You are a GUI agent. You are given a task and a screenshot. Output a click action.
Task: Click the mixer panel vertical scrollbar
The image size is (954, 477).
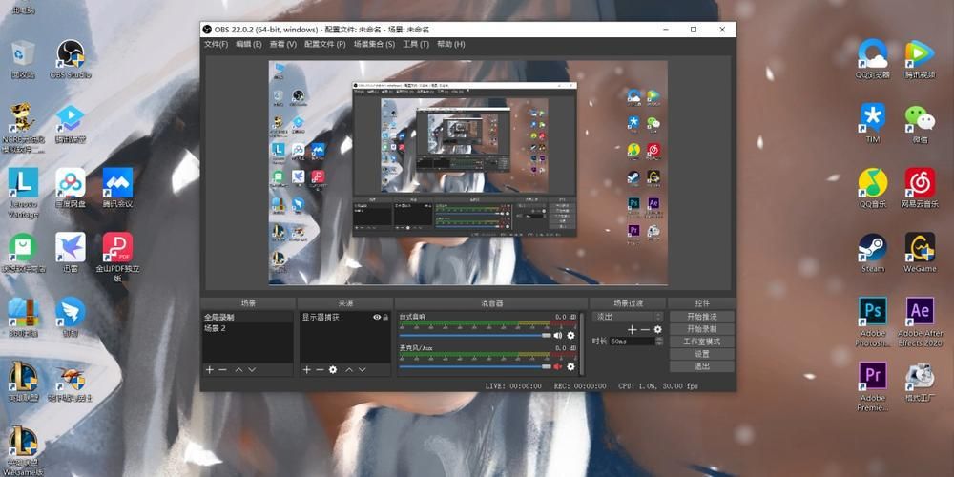[582, 343]
